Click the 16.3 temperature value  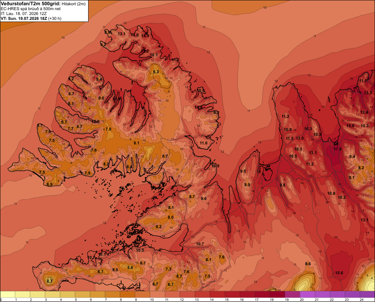coord(308,129)
